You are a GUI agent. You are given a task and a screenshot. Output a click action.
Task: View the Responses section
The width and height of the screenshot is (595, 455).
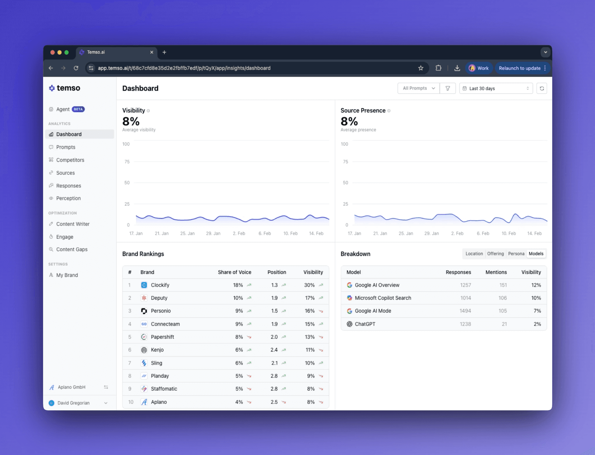coord(68,185)
